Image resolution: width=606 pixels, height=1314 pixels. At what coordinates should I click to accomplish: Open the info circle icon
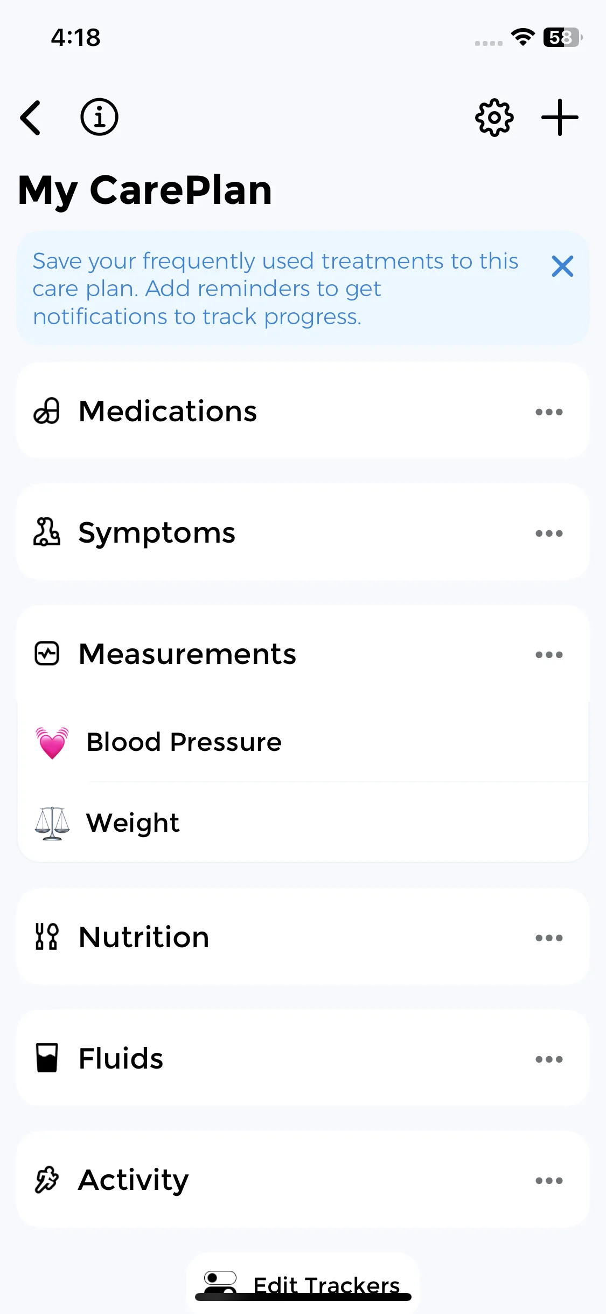coord(99,117)
